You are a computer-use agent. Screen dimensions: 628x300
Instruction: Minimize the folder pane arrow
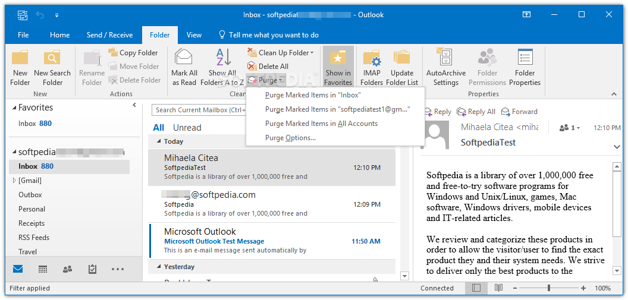click(x=134, y=105)
